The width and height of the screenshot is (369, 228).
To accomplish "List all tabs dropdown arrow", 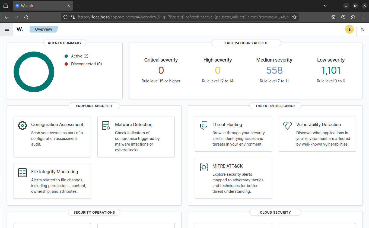I will click(325, 6).
